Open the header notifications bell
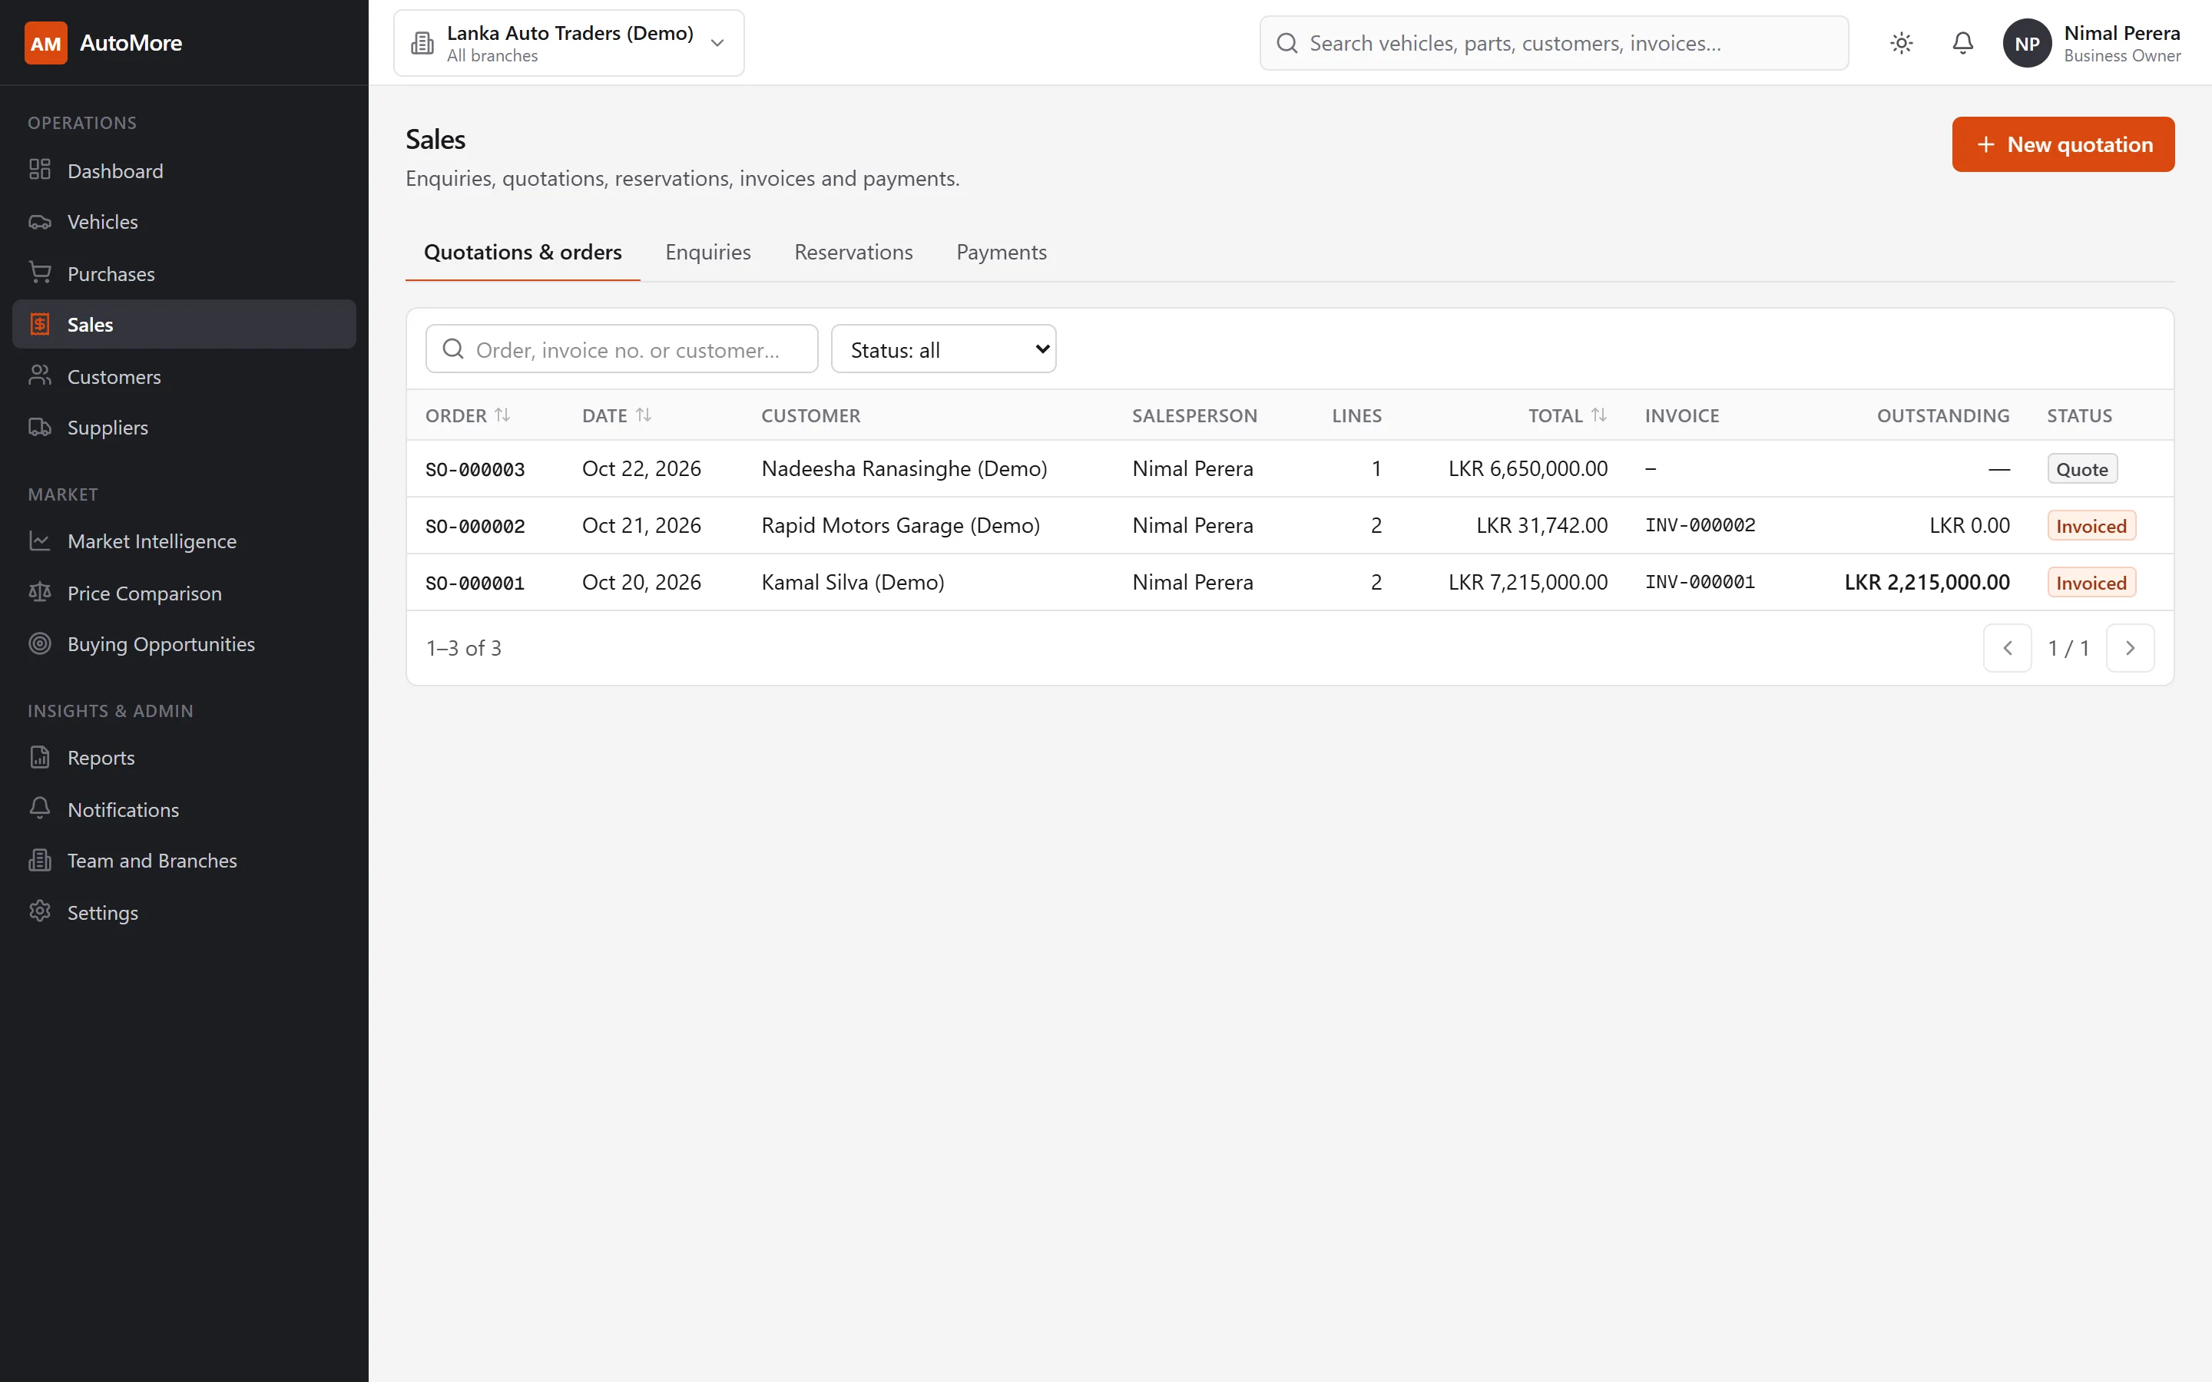Screen dimensions: 2212x1382 pos(1962,43)
